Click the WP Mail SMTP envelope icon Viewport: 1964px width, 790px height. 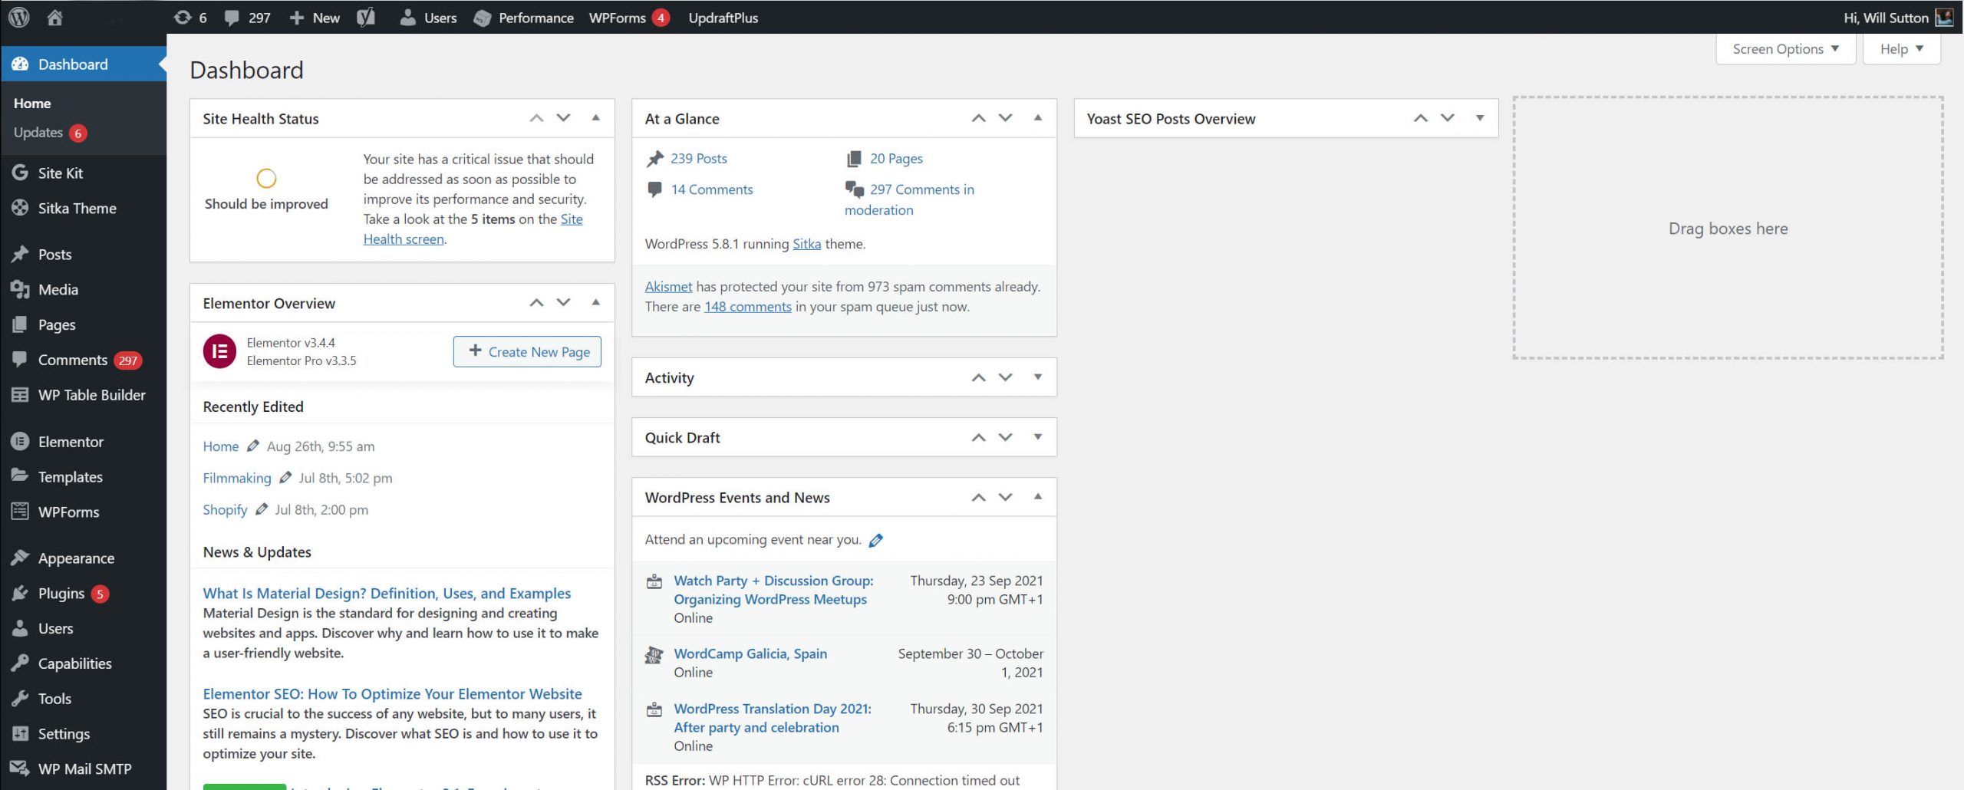click(x=20, y=768)
